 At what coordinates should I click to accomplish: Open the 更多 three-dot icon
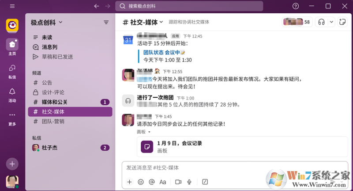click(12, 115)
